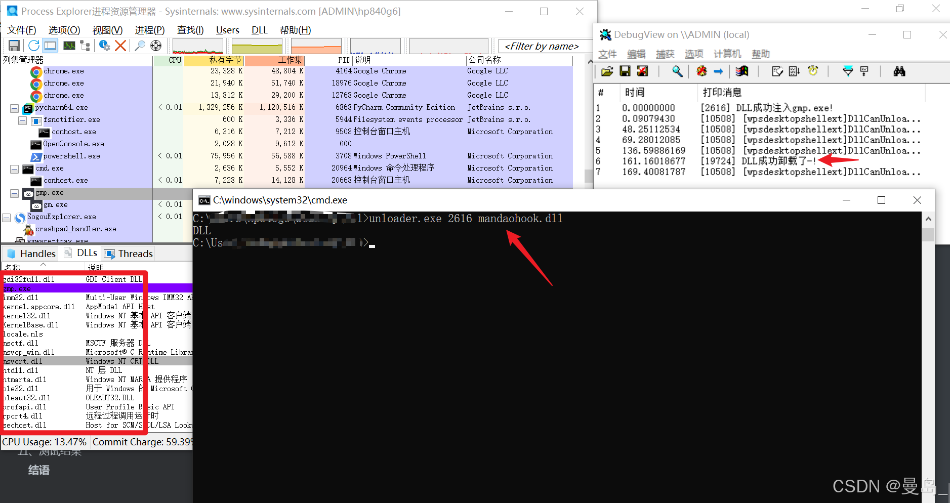The image size is (950, 503).
Task: Select msvcrt.dll in the DLL list
Action: pyautogui.click(x=97, y=361)
